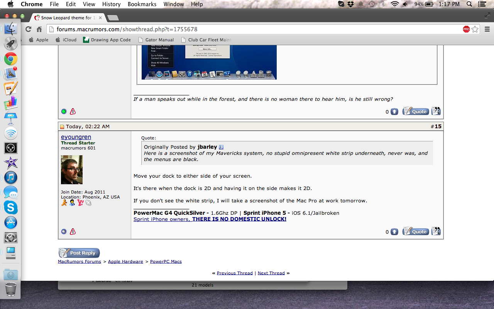
Task: Open the volume control in menu bar
Action: [x=405, y=4]
